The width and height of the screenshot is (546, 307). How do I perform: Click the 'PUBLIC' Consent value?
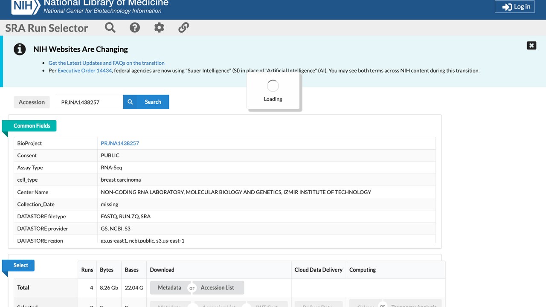coord(110,156)
